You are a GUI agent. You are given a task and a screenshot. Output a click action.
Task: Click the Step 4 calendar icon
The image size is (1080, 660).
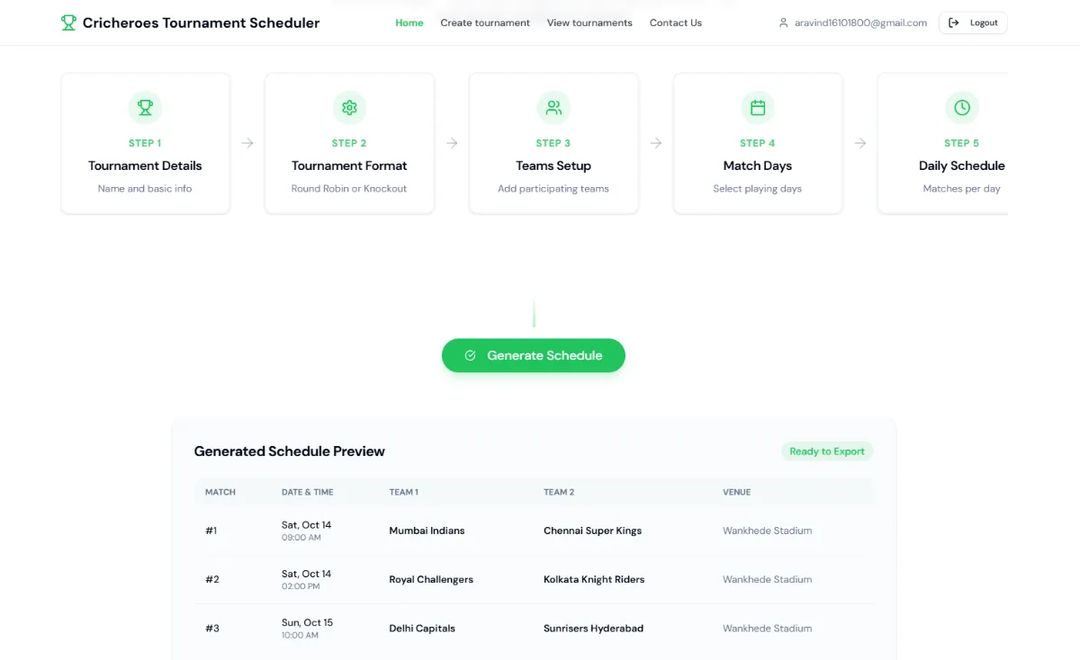click(x=758, y=108)
